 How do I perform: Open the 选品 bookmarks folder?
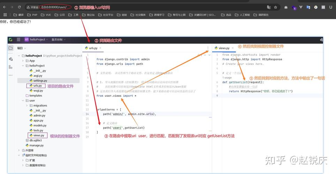point(226,15)
